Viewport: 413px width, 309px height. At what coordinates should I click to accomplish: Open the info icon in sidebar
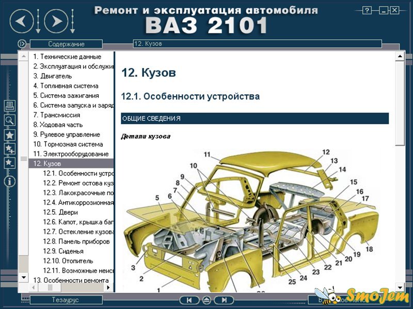[x=10, y=182]
